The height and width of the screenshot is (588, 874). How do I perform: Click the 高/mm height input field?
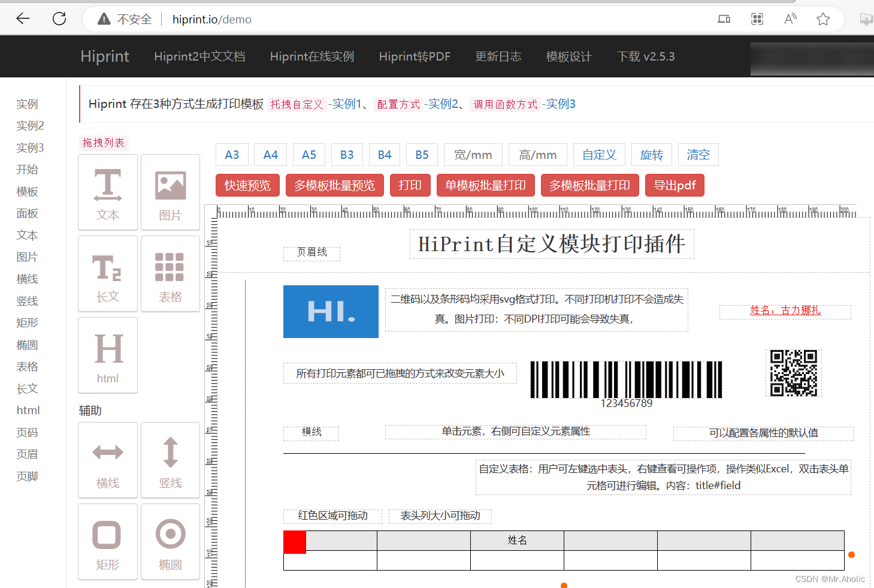(538, 155)
